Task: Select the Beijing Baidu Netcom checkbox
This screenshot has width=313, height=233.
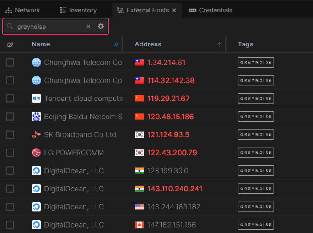Action: point(10,116)
